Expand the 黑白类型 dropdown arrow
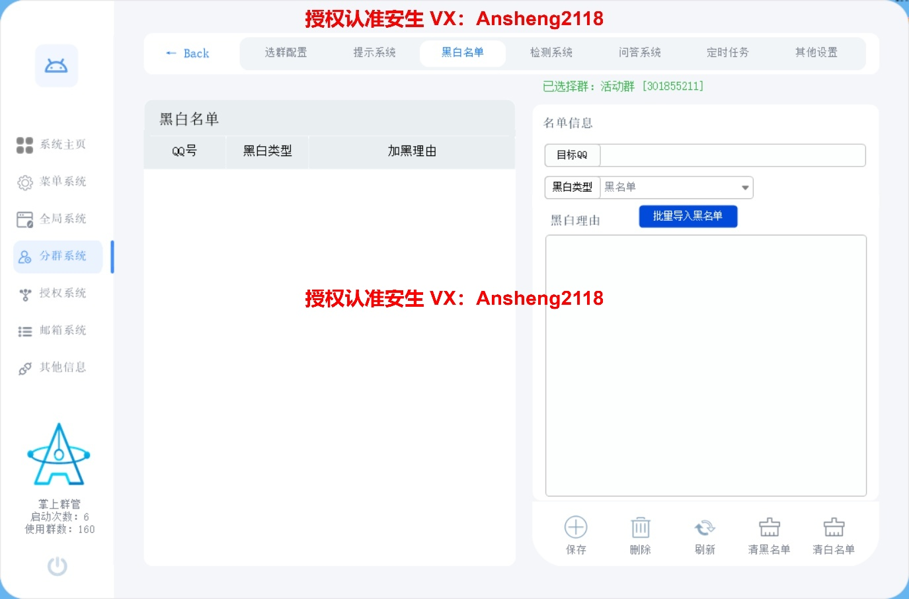The width and height of the screenshot is (909, 599). click(745, 188)
